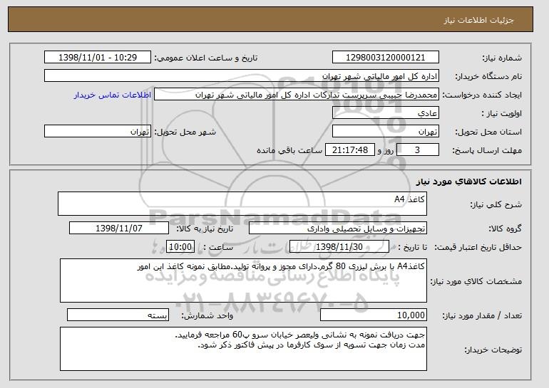Click the label شماره نیاز
The height and width of the screenshot is (388, 549).
[502, 58]
